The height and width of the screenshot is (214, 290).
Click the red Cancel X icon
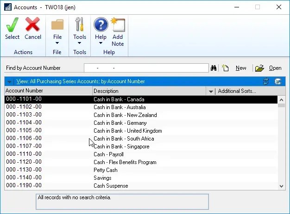pyautogui.click(x=33, y=25)
